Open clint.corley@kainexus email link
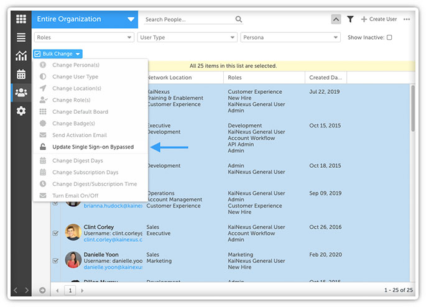The height and width of the screenshot is (307, 426). click(x=113, y=239)
